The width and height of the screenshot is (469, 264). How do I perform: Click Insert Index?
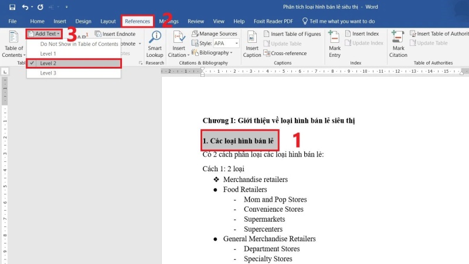(362, 33)
